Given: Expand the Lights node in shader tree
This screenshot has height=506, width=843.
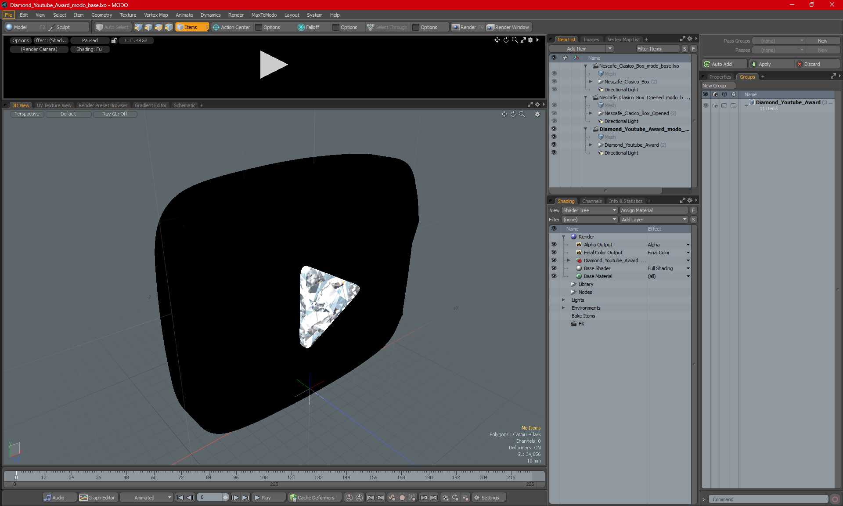Looking at the screenshot, I should point(563,300).
